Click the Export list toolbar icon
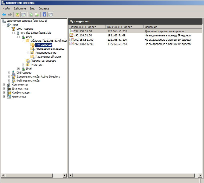Image resolution: width=204 pixels, height=183 pixels. pos(37,14)
